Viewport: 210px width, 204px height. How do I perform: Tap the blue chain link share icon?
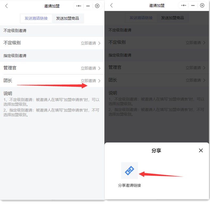[129, 170]
